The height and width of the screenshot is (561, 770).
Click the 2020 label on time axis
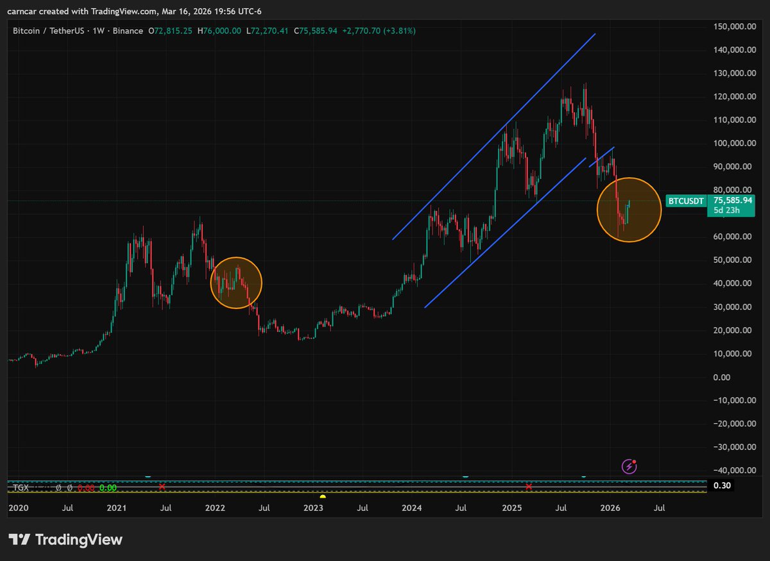(x=18, y=508)
